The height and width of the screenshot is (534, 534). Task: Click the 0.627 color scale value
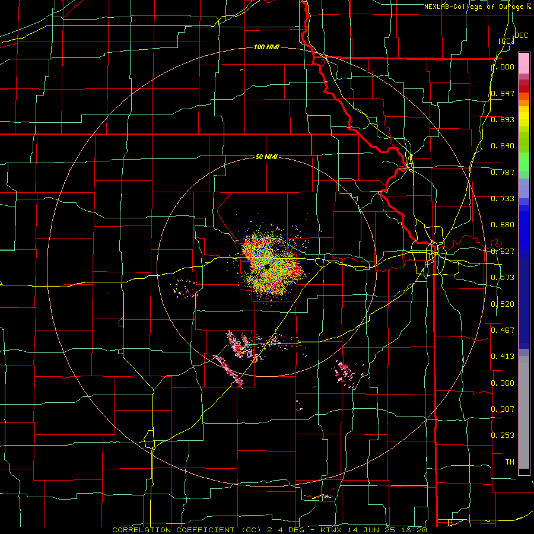tap(503, 252)
